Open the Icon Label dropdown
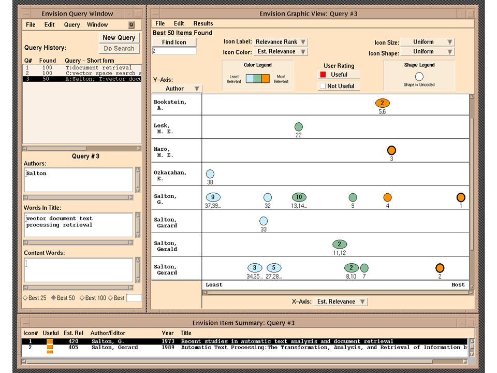497x373 pixels. point(281,42)
